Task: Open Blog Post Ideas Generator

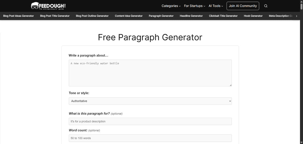Action: pyautogui.click(x=18, y=16)
